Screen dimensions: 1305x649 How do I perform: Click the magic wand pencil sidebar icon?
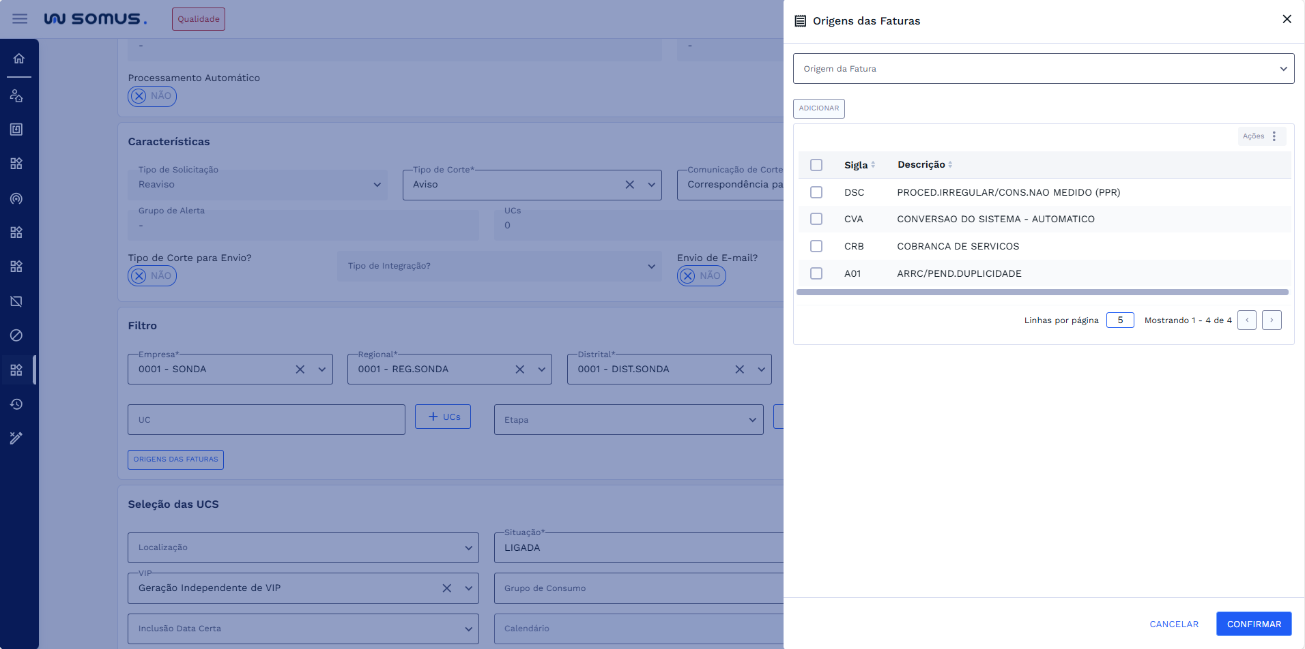[x=16, y=438]
